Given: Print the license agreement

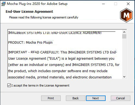Looking at the screenshot, I should 51,98.
